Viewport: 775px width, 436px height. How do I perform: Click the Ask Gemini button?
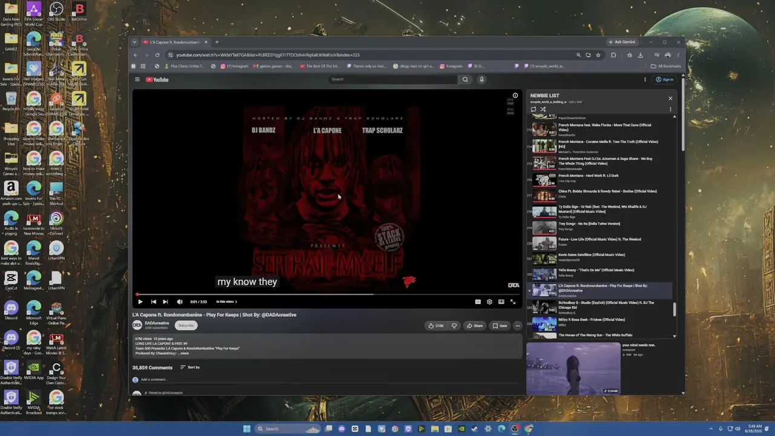[622, 42]
